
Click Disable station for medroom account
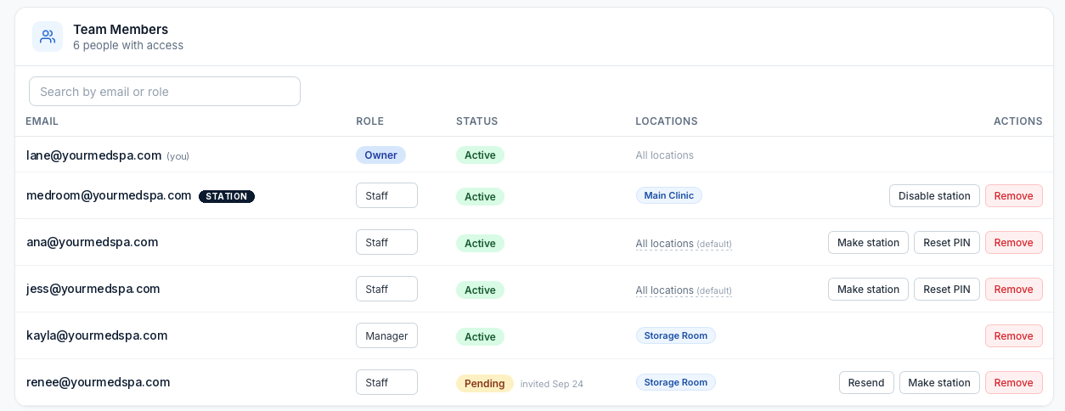[934, 196]
